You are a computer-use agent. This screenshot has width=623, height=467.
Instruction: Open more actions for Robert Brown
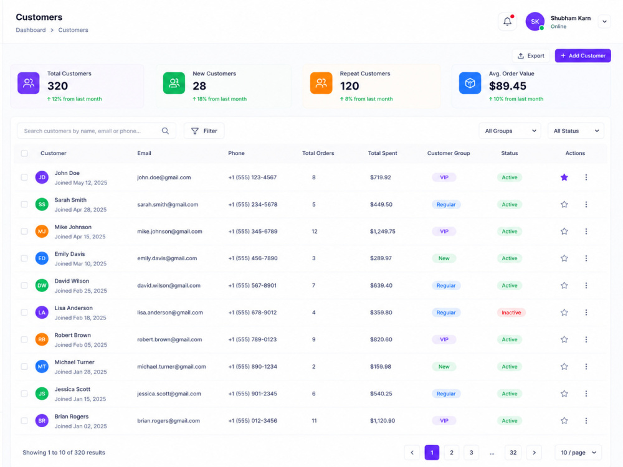point(586,339)
